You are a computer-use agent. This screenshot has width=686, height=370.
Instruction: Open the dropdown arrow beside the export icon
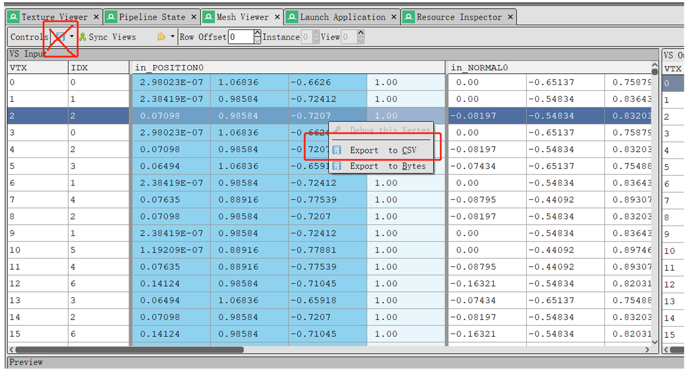[x=72, y=36]
